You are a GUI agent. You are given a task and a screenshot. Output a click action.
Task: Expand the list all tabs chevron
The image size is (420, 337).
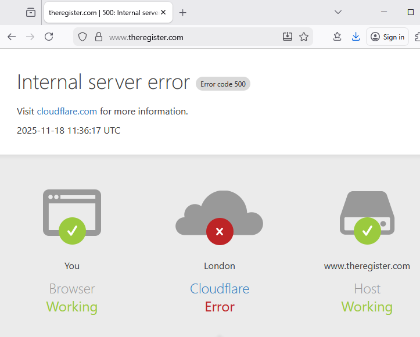click(x=338, y=12)
